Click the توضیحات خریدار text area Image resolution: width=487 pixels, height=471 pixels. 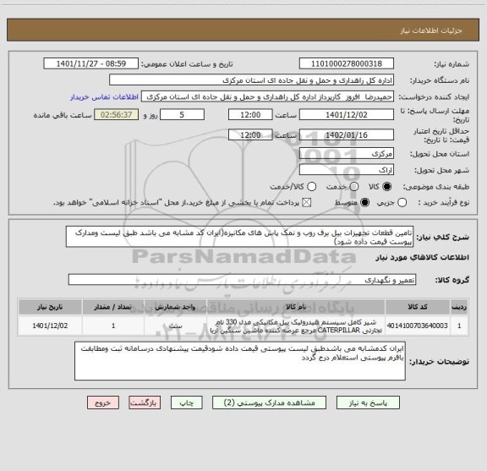(240, 361)
